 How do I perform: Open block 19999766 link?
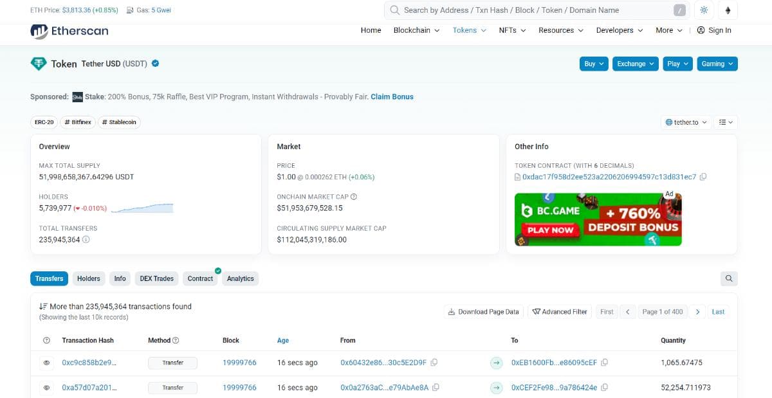239,363
